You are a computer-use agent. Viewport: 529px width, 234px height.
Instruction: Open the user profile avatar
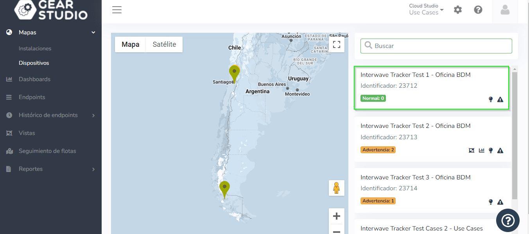(x=505, y=10)
